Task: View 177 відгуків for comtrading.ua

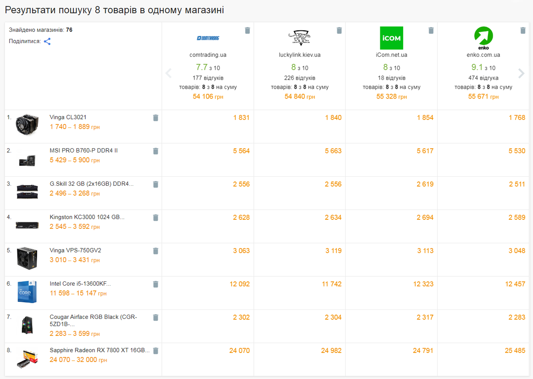Action: (208, 78)
